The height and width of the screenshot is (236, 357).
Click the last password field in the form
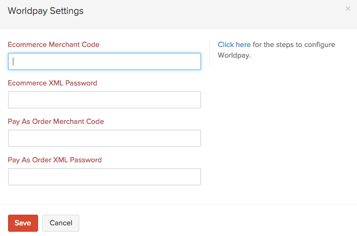105,177
